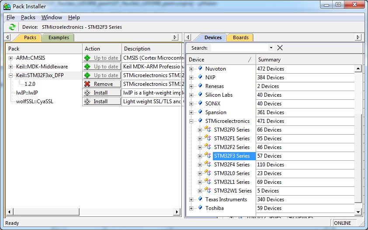Image resolution: width=368 pixels, height=230 pixels.
Task: Collapse the STMicroelectronics device node
Action: click(x=191, y=121)
